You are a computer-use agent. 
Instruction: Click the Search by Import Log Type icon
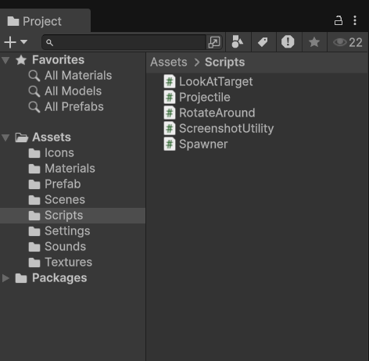pyautogui.click(x=288, y=42)
